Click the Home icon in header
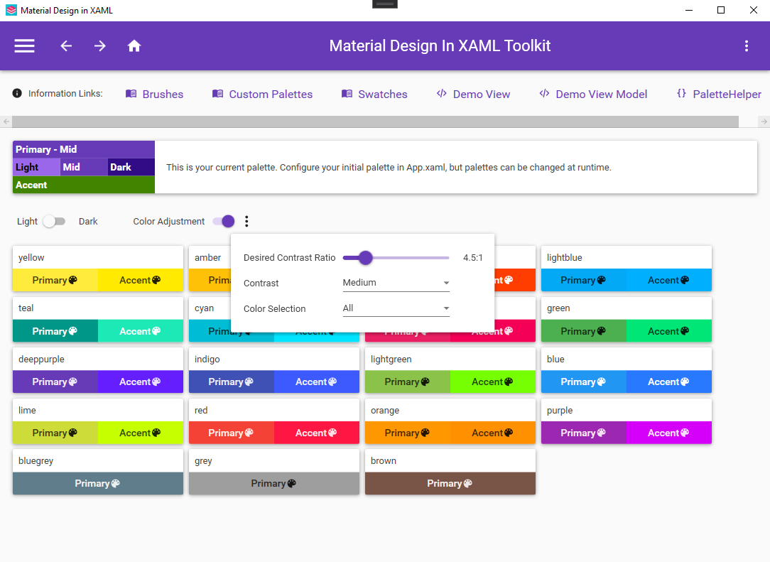 click(134, 45)
